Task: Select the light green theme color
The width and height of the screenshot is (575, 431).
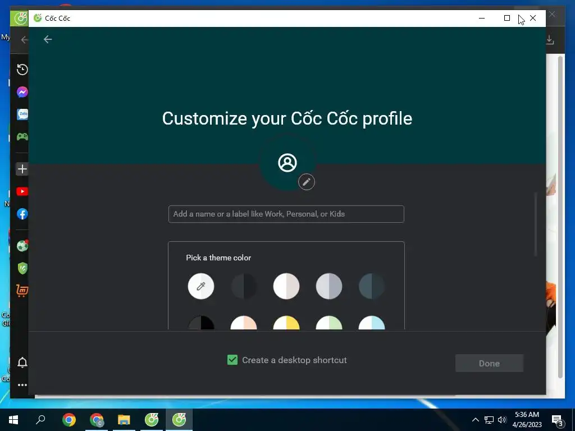Action: coord(329,323)
